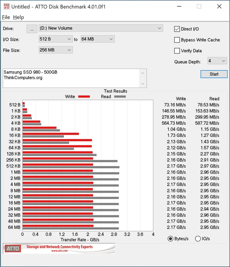Open the Drive selection dropdown
Image resolution: width=230 pixels, height=267 pixels.
tap(101, 28)
